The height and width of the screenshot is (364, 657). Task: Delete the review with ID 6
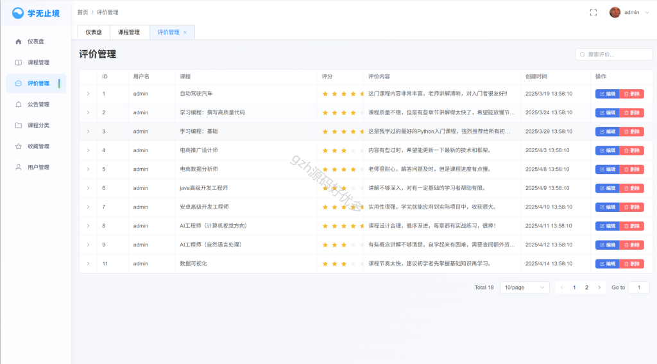632,188
